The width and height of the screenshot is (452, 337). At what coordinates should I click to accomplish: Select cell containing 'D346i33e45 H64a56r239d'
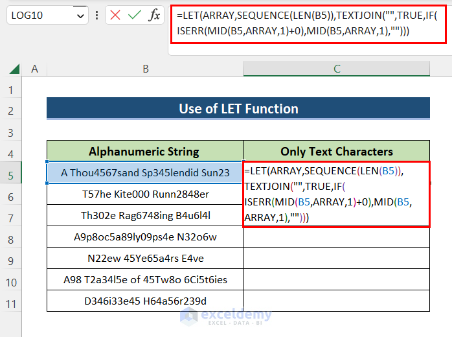(x=145, y=301)
